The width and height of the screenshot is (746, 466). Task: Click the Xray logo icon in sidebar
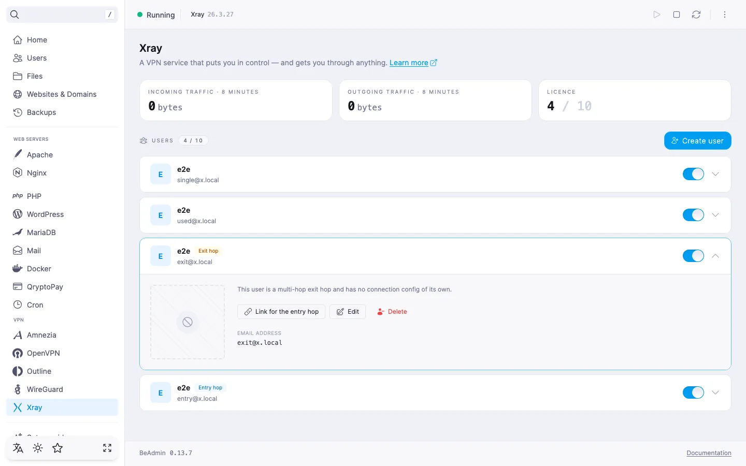point(18,407)
